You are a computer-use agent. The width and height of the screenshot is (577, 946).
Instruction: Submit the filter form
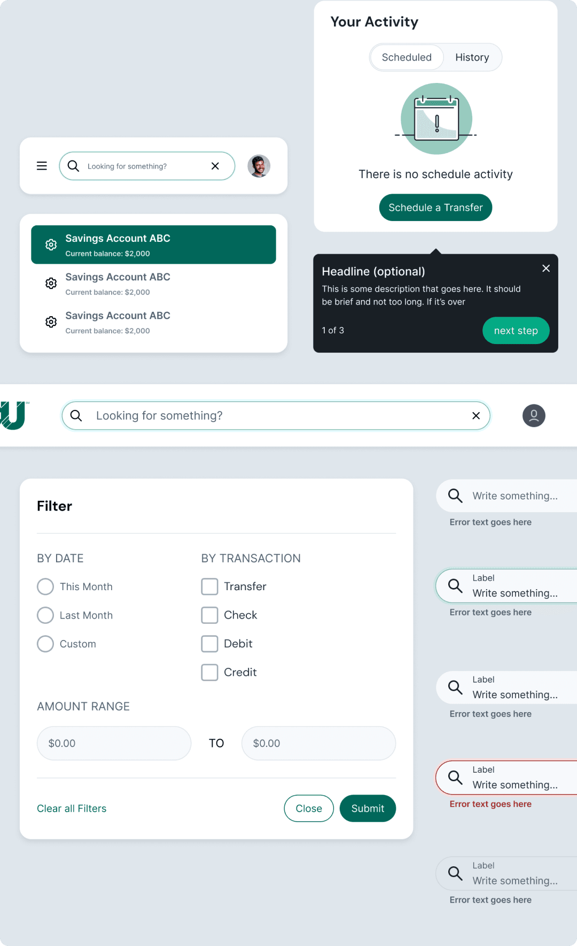(x=368, y=808)
